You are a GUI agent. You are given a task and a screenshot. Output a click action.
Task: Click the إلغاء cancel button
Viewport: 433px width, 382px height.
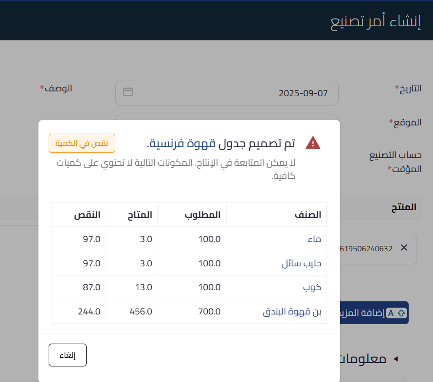pyautogui.click(x=67, y=355)
